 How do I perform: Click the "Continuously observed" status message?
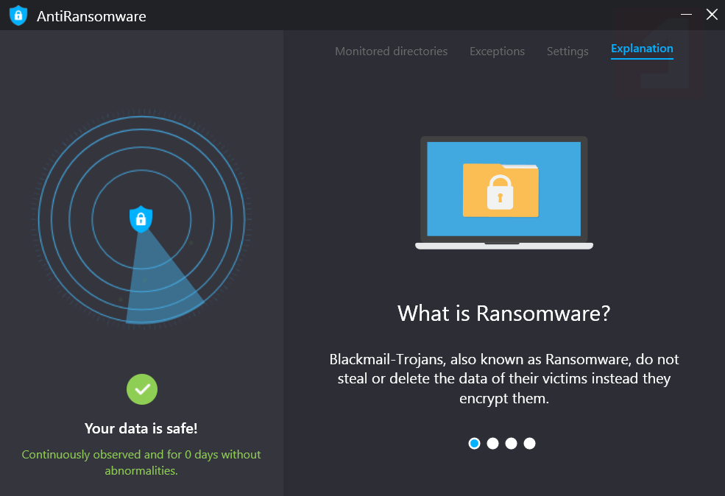point(141,462)
